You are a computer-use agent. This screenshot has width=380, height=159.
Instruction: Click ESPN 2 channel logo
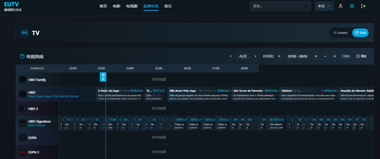click(22, 152)
